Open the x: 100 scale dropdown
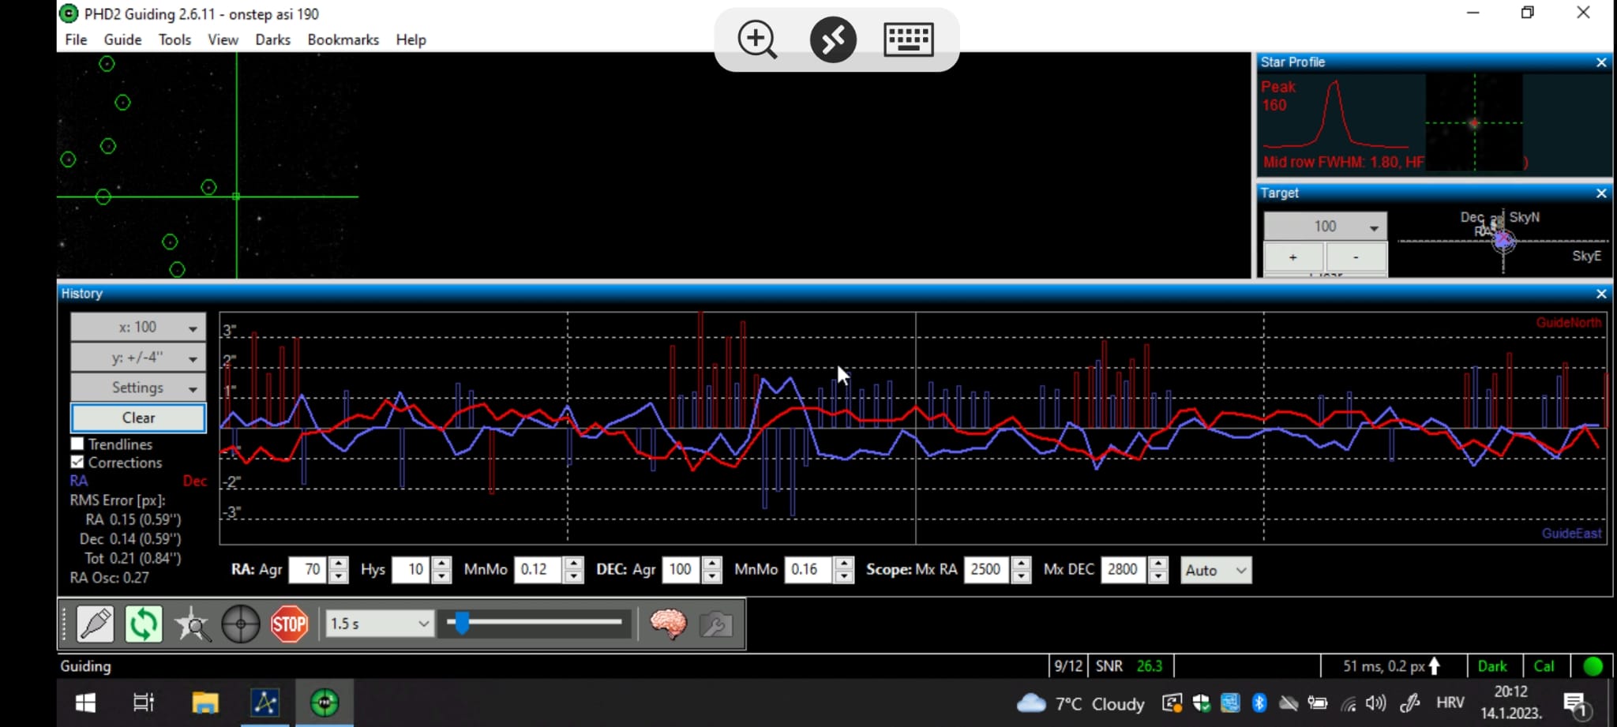The image size is (1617, 727). click(138, 327)
